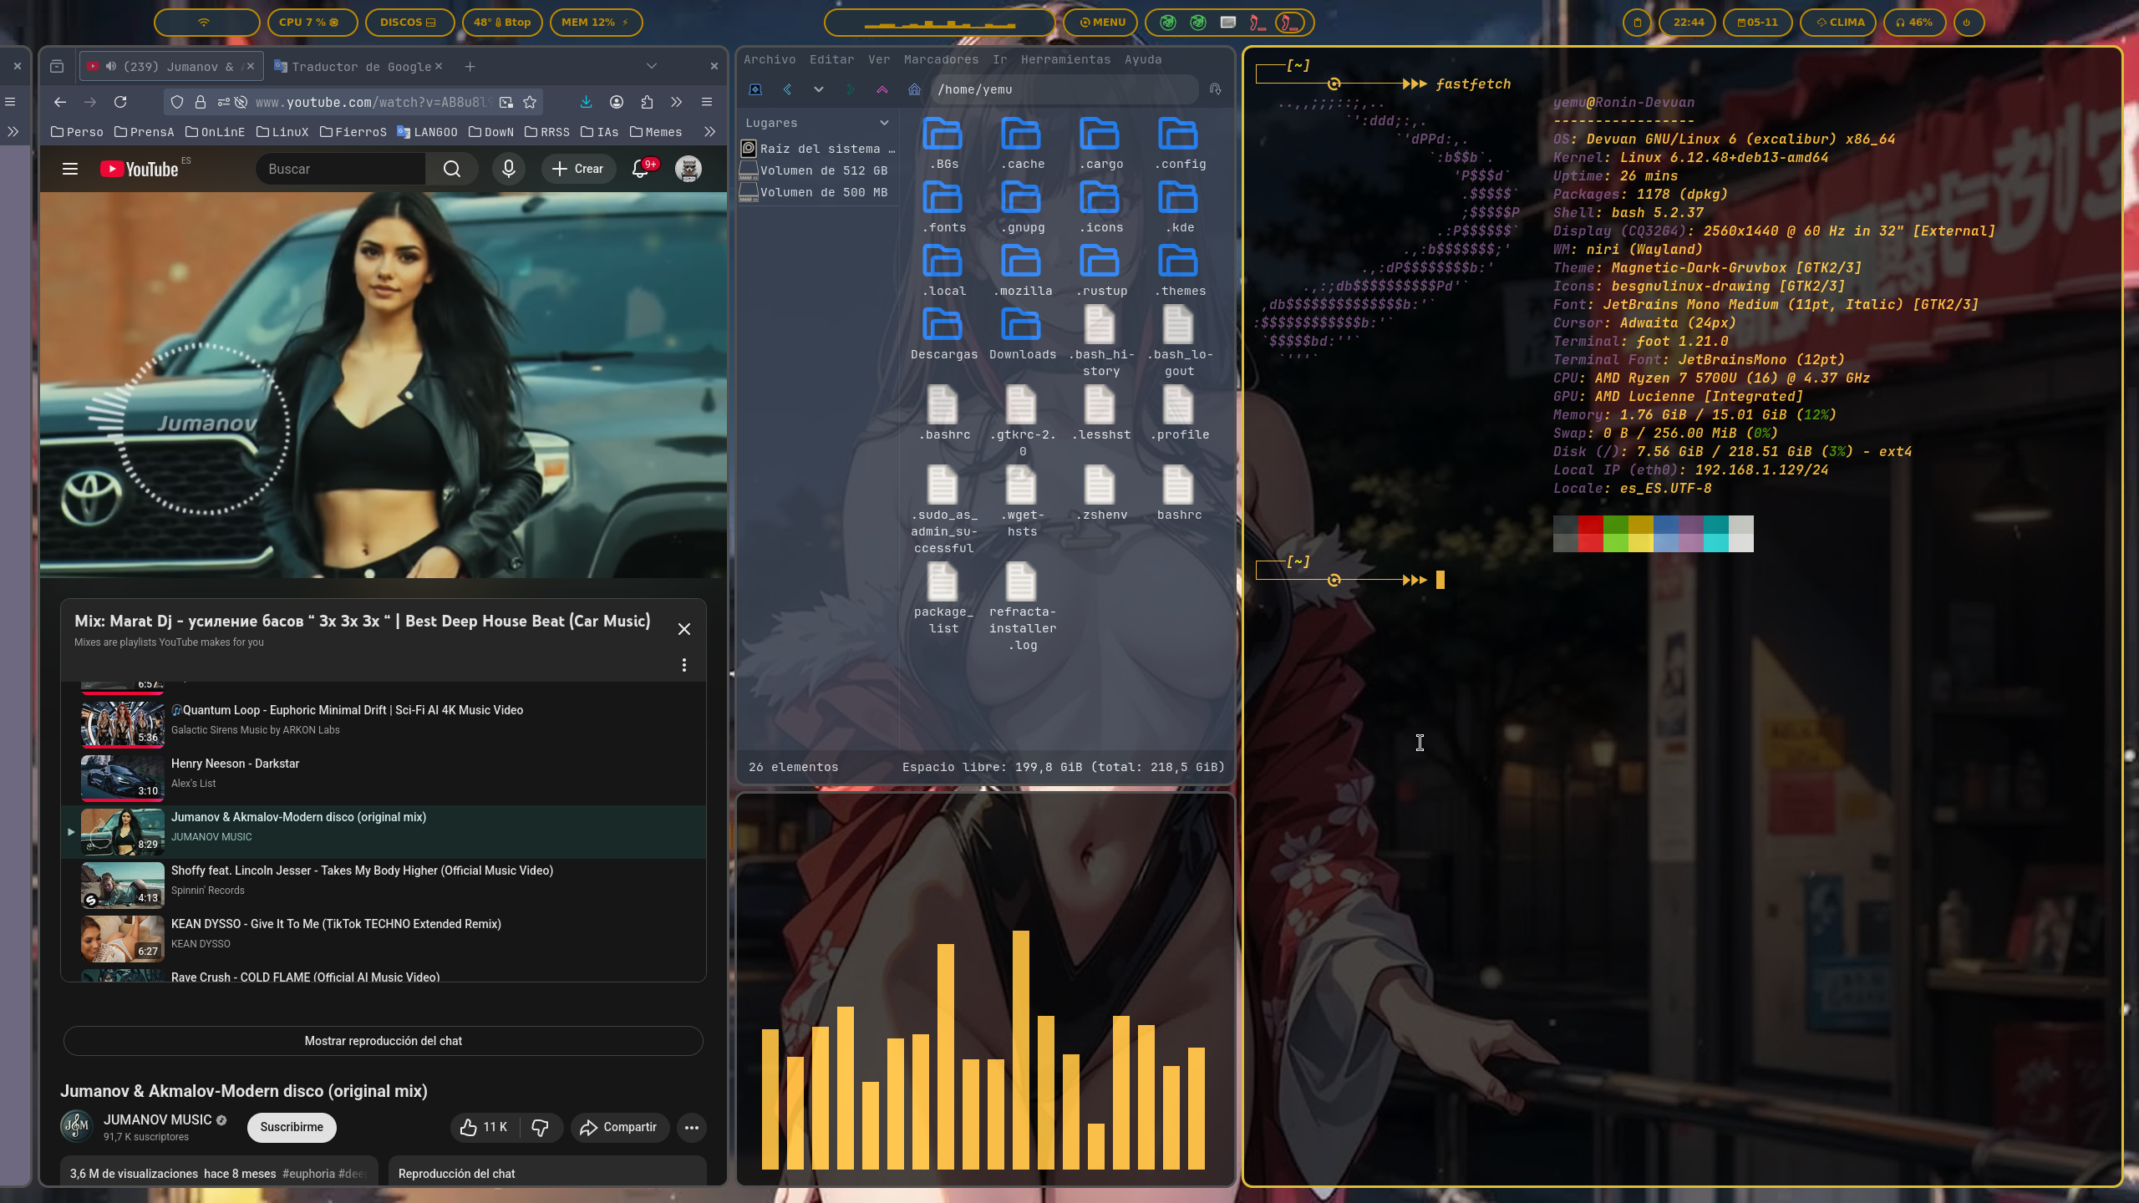This screenshot has height=1203, width=2139.
Task: Open YouTube notifications bell
Action: click(x=640, y=169)
